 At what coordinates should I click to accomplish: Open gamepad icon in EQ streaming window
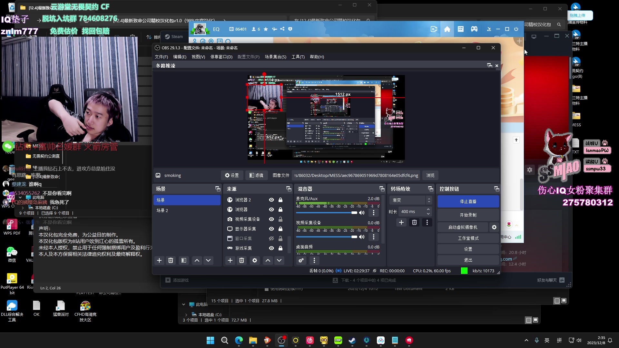tap(474, 29)
